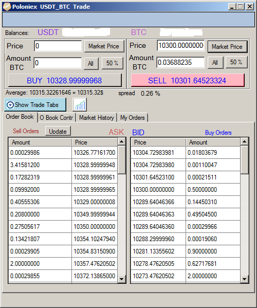
Task: Focus the sell Amount field showing 0.03688235
Action: tap(180, 62)
